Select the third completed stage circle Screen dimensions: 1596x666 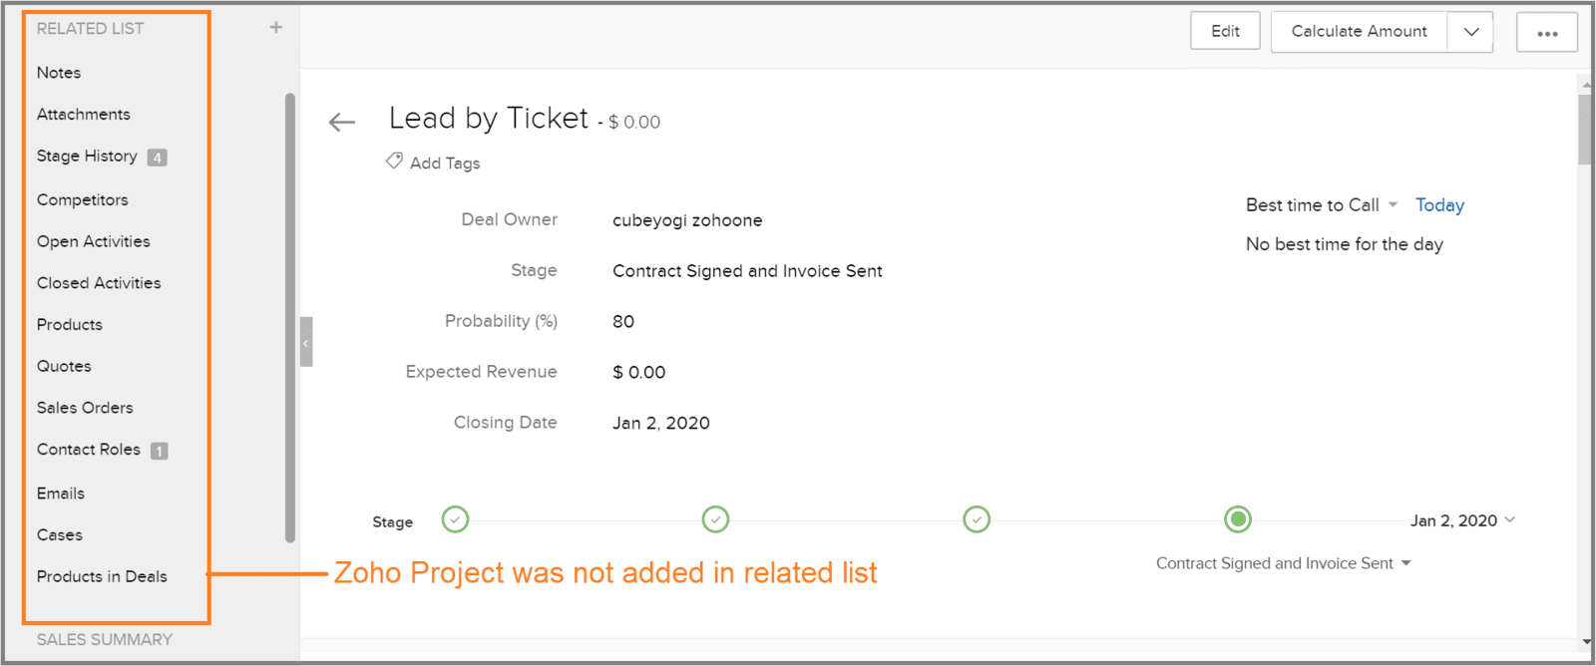pos(977,519)
